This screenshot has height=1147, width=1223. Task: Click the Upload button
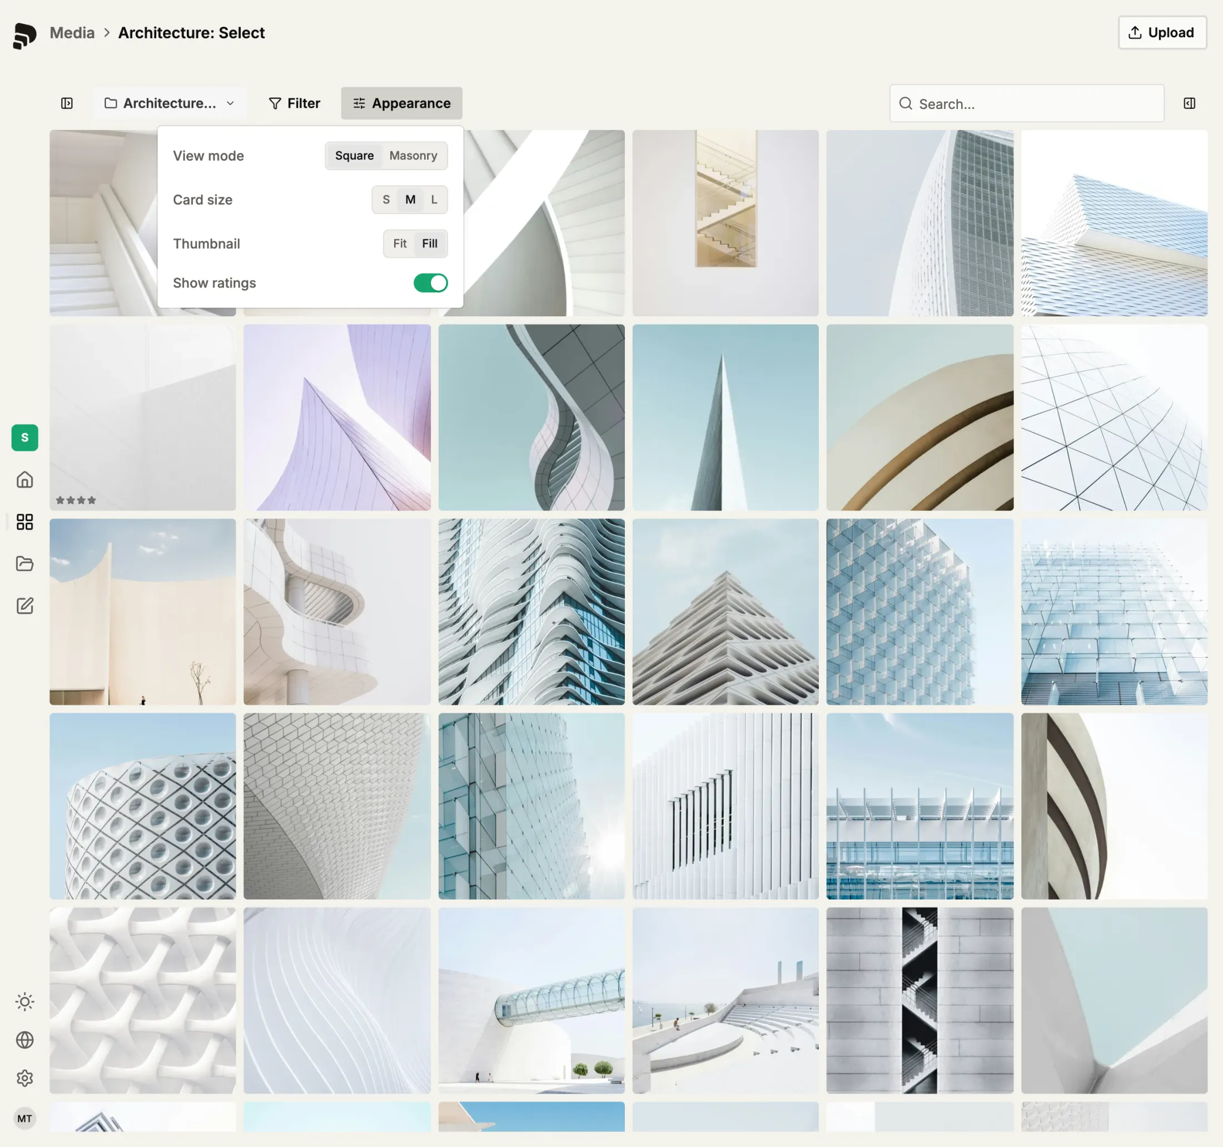[x=1162, y=33]
